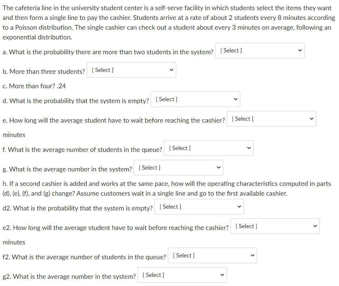Screen dimensions: 339x286
Task: Open dropdown for part d system empty
Action: click(x=195, y=99)
